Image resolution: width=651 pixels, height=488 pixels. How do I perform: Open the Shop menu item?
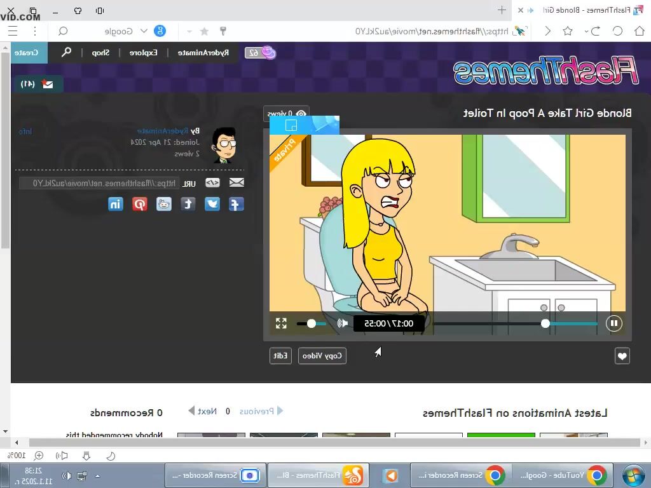pos(100,53)
